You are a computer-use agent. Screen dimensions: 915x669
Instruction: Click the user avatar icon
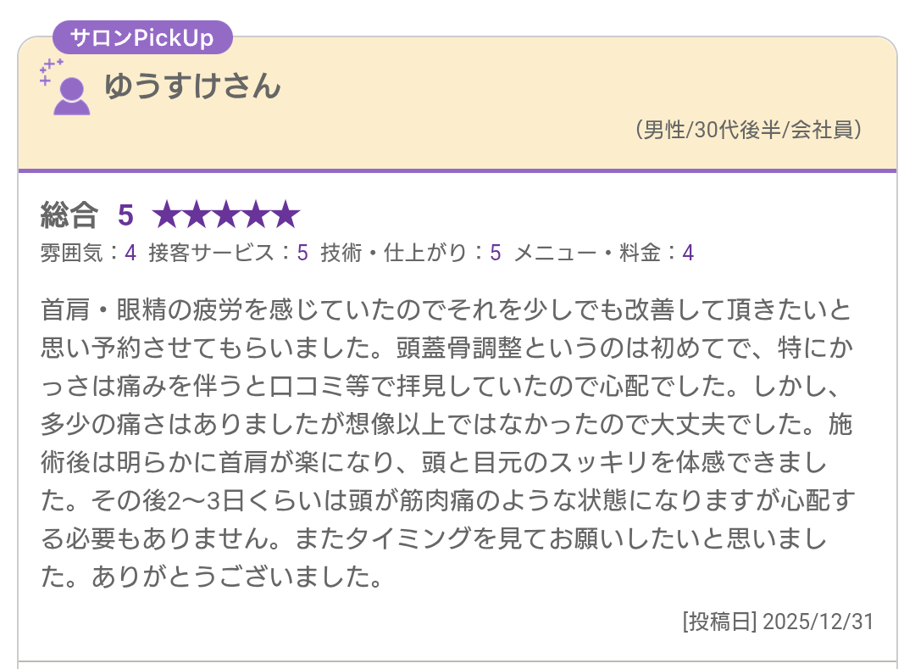click(72, 95)
